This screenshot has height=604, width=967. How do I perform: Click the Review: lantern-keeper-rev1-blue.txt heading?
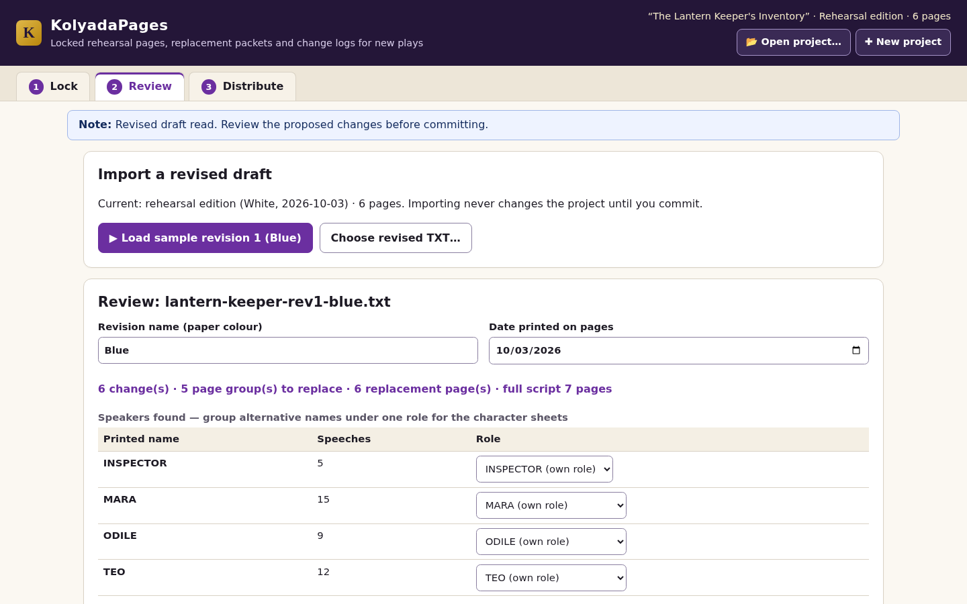tap(244, 302)
